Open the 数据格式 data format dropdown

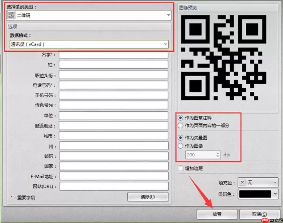[166, 44]
